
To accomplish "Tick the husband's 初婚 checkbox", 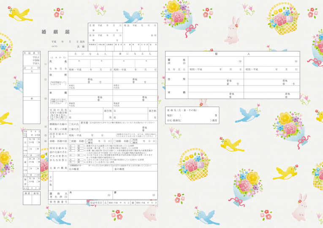I will [71, 141].
